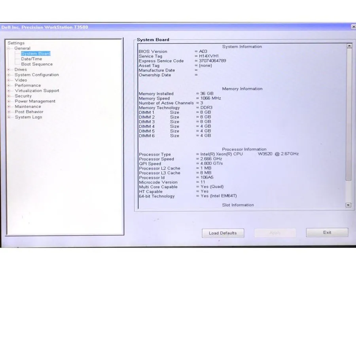The width and height of the screenshot is (356, 356).
Task: Click the scroll down arrow
Action: [348, 205]
